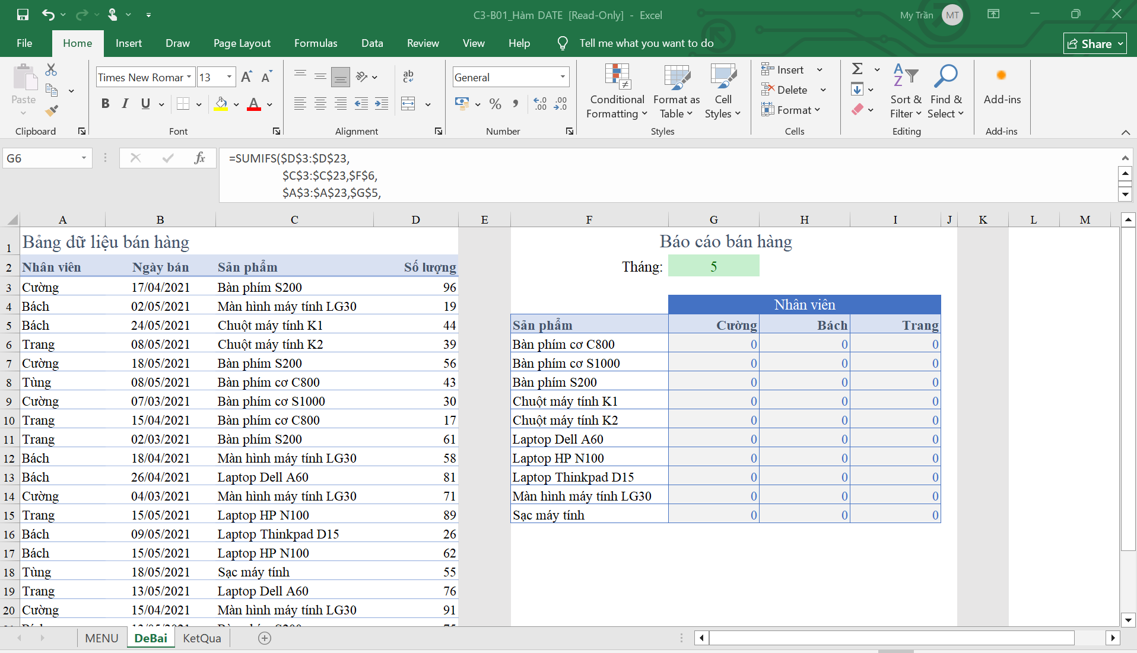1137x653 pixels.
Task: Click the AutoSum sigma icon
Action: pos(857,69)
